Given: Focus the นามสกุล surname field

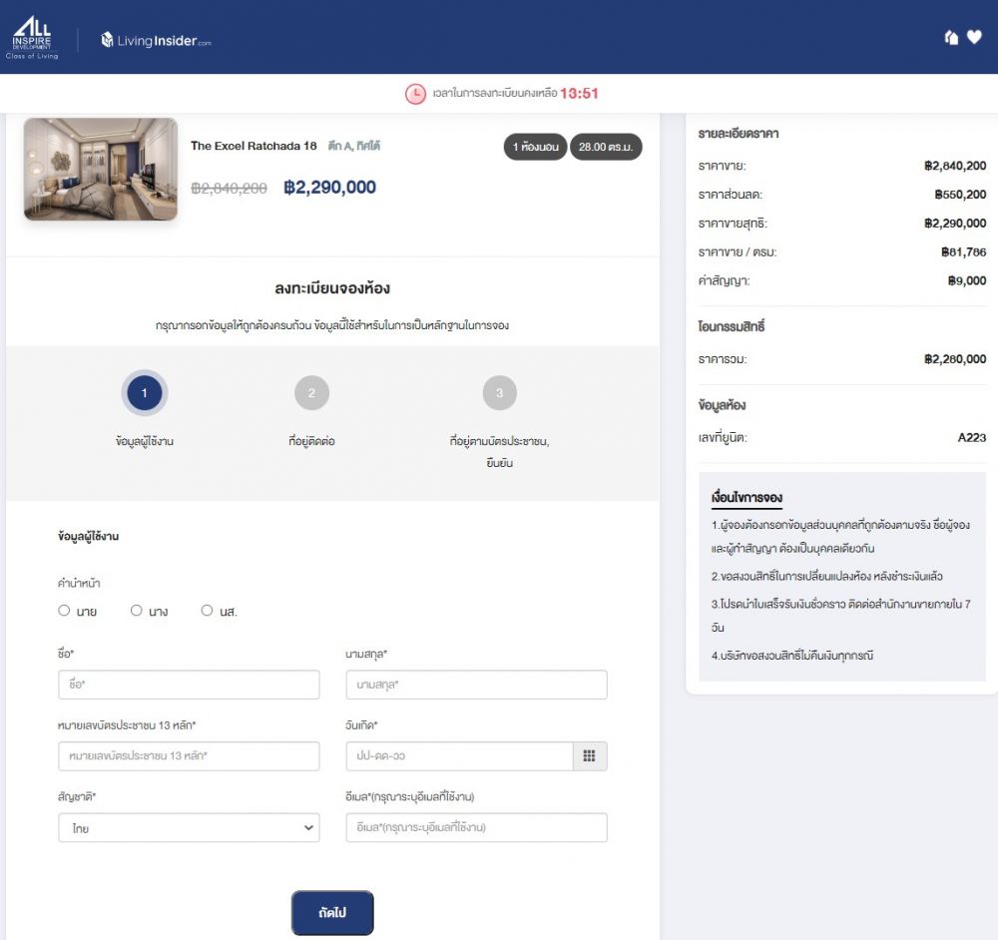Looking at the screenshot, I should click(x=476, y=685).
